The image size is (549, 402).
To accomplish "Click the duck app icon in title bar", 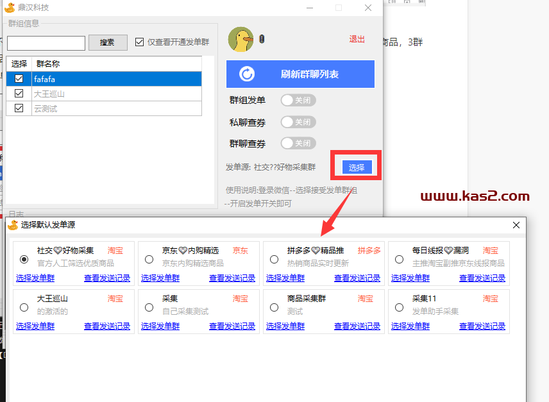I will point(10,7).
